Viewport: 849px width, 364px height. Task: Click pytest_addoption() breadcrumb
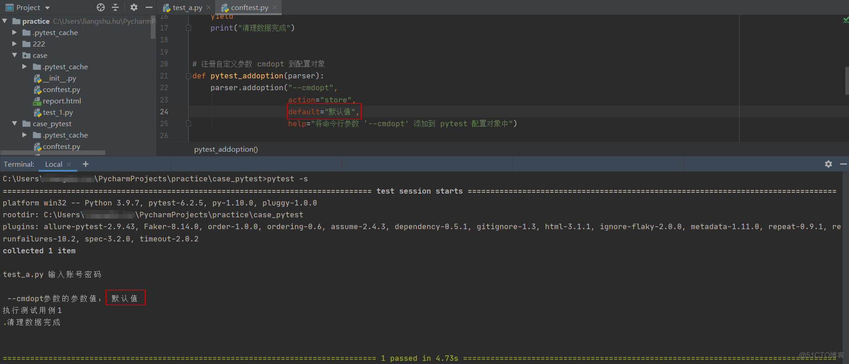pos(226,149)
